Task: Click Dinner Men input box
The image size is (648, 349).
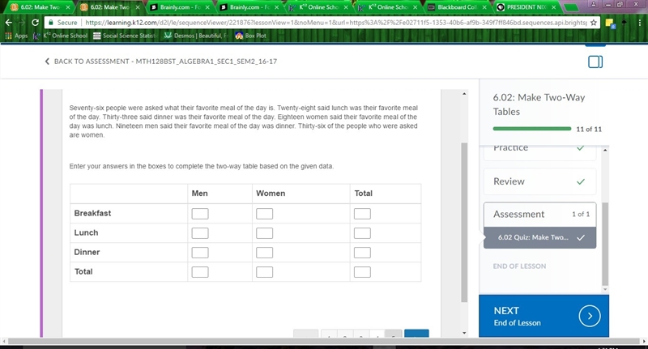Action: pyautogui.click(x=200, y=253)
